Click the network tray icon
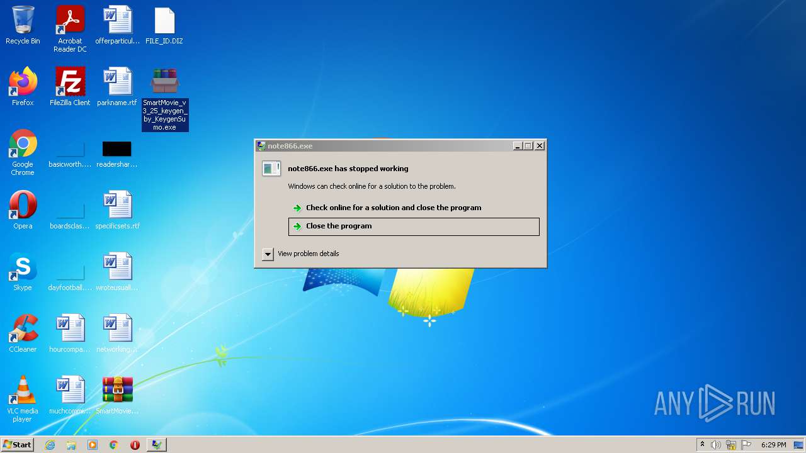Screen dimensions: 806x453 coord(731,445)
